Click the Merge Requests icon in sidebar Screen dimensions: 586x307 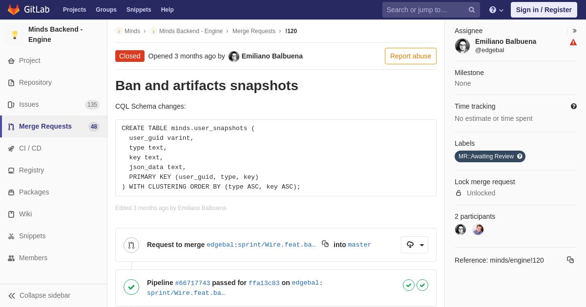coord(11,127)
